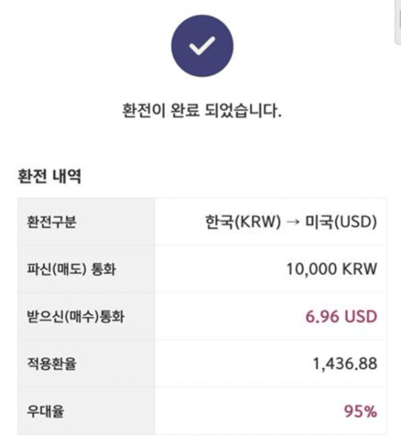This screenshot has height=446, width=401.
Task: Click the arrow between KRW and USD
Action: click(293, 222)
